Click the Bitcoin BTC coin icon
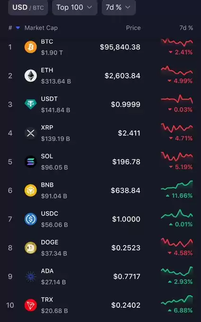 point(31,47)
